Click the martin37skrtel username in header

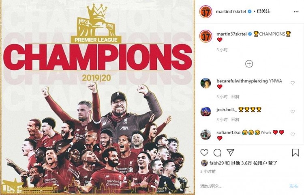[231, 12]
